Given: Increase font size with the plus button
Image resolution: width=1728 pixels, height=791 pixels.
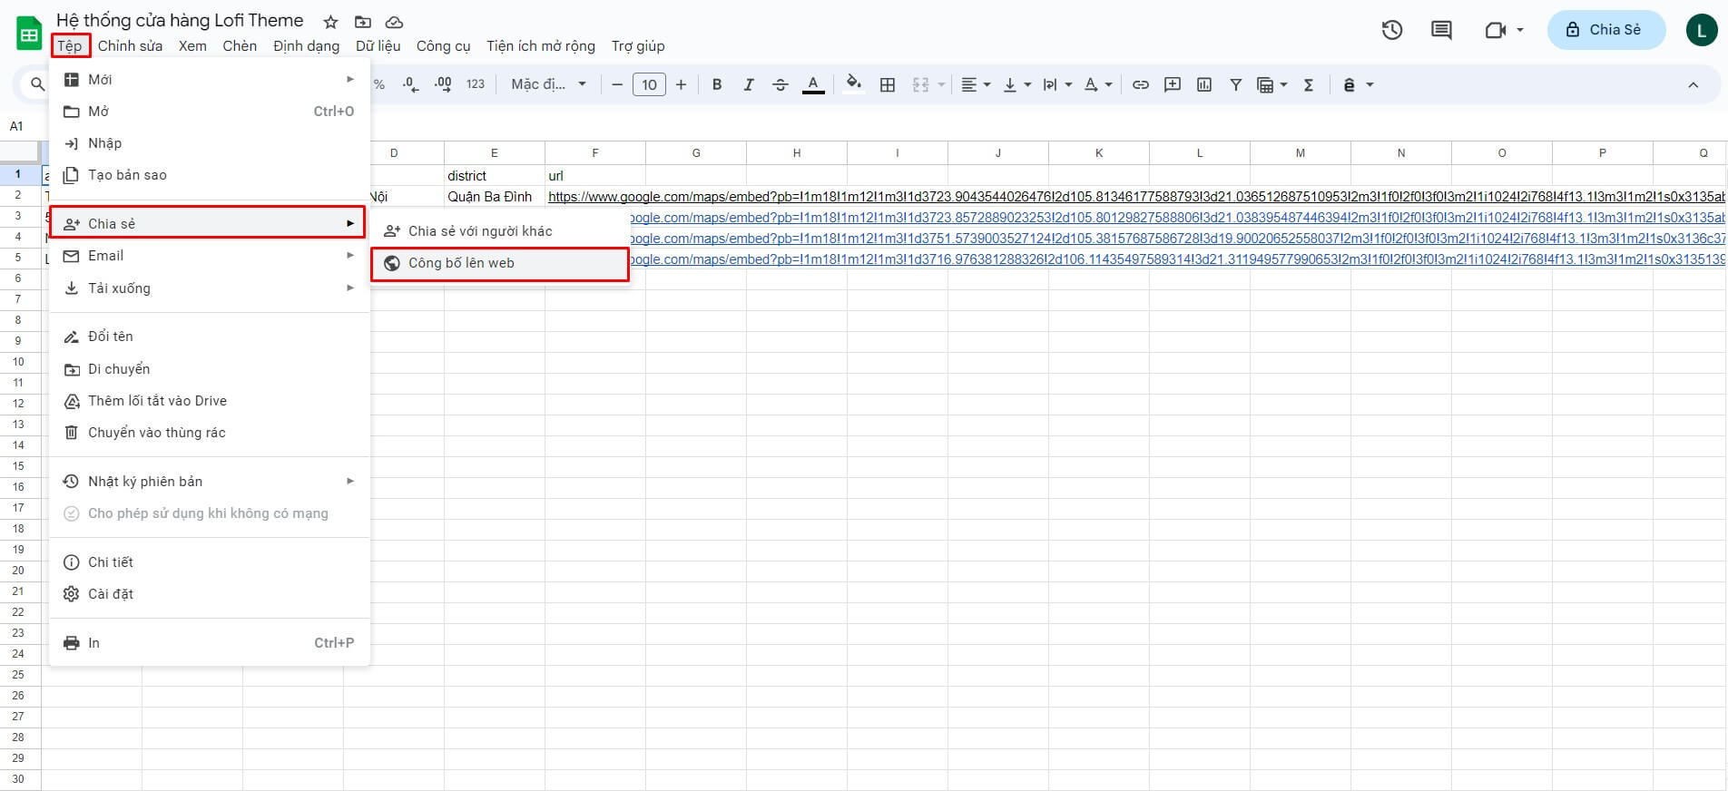Looking at the screenshot, I should click(681, 84).
